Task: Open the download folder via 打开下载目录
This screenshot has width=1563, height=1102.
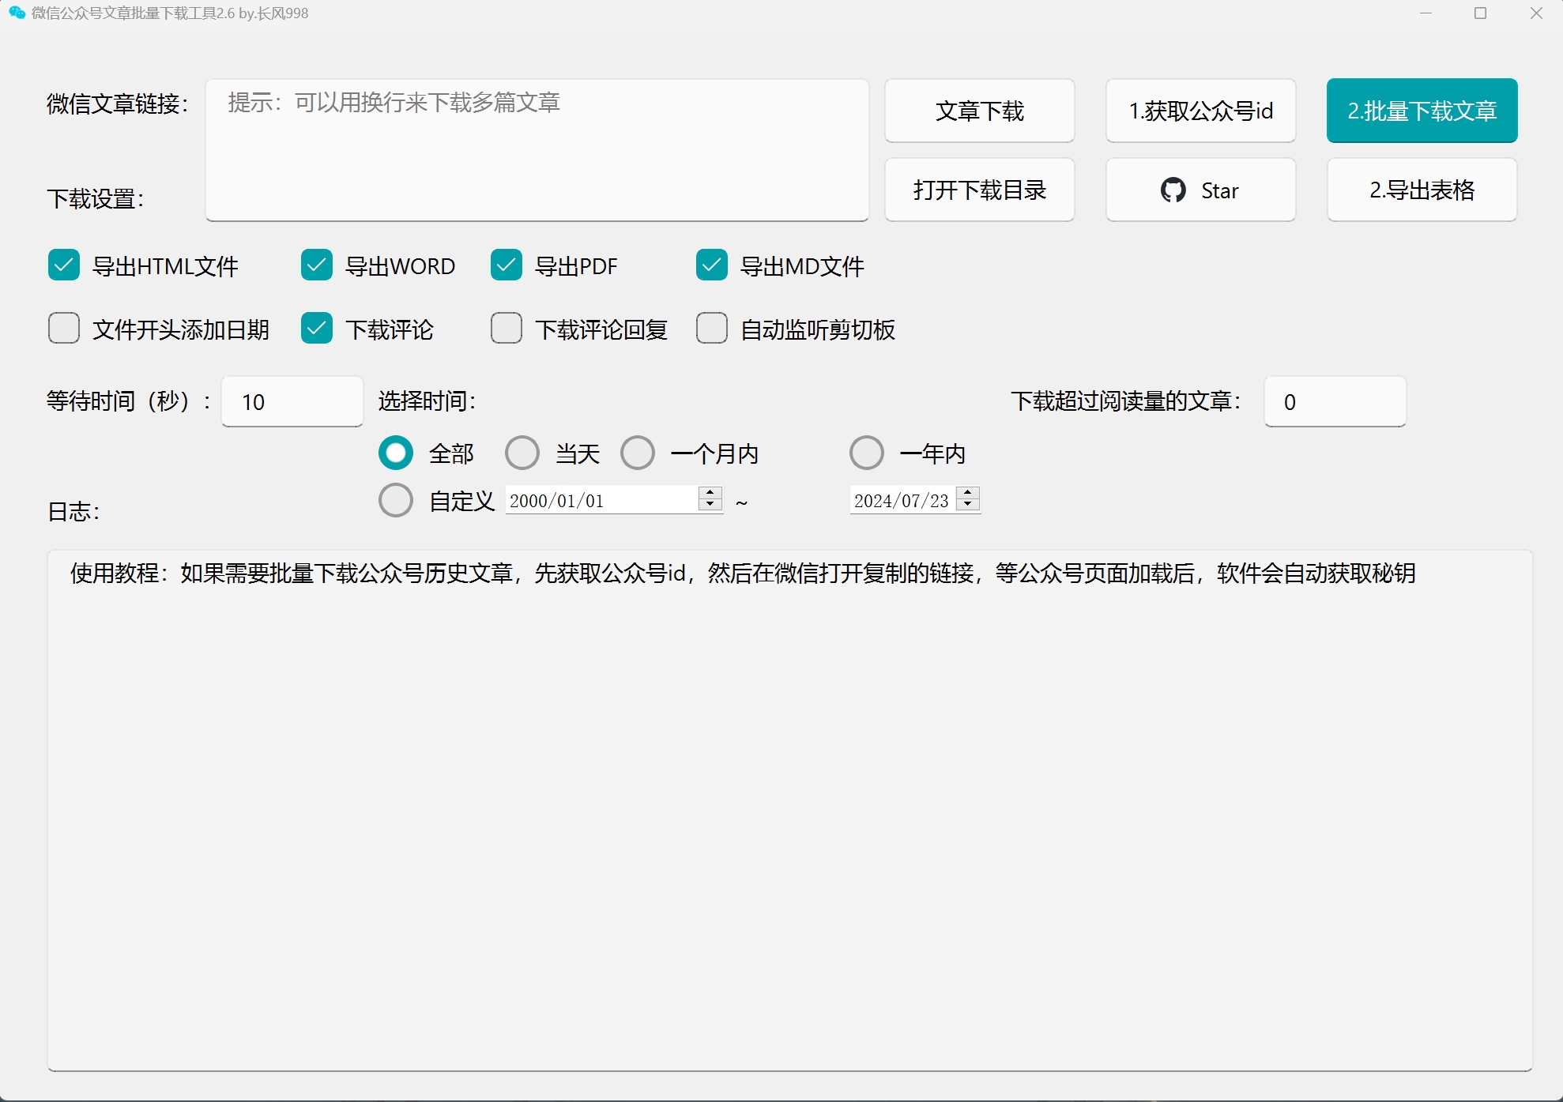Action: (x=979, y=190)
